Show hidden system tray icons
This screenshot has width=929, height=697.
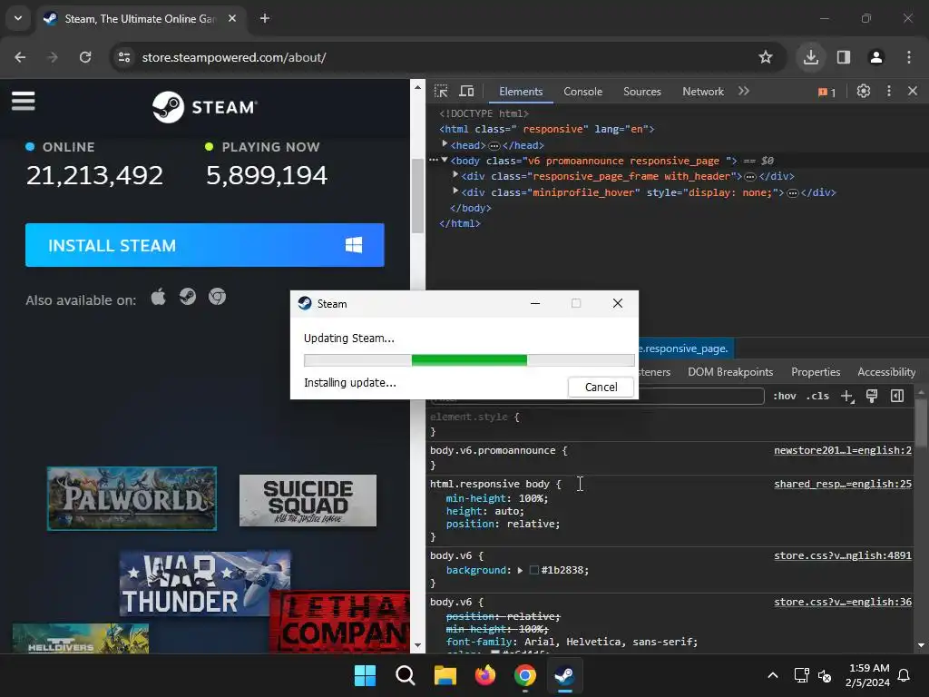[x=773, y=675]
